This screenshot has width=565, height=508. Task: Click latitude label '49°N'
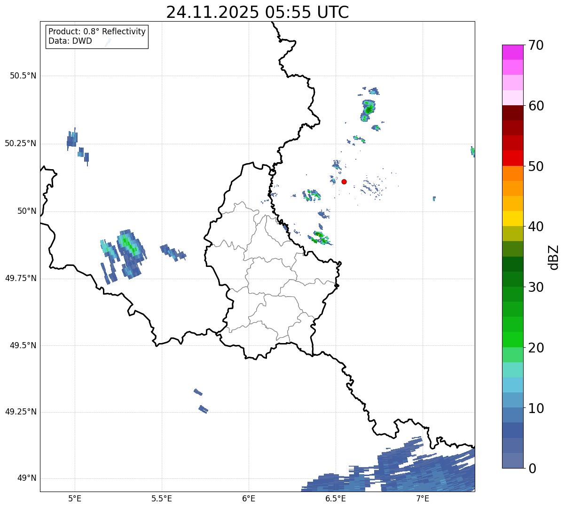(x=27, y=478)
